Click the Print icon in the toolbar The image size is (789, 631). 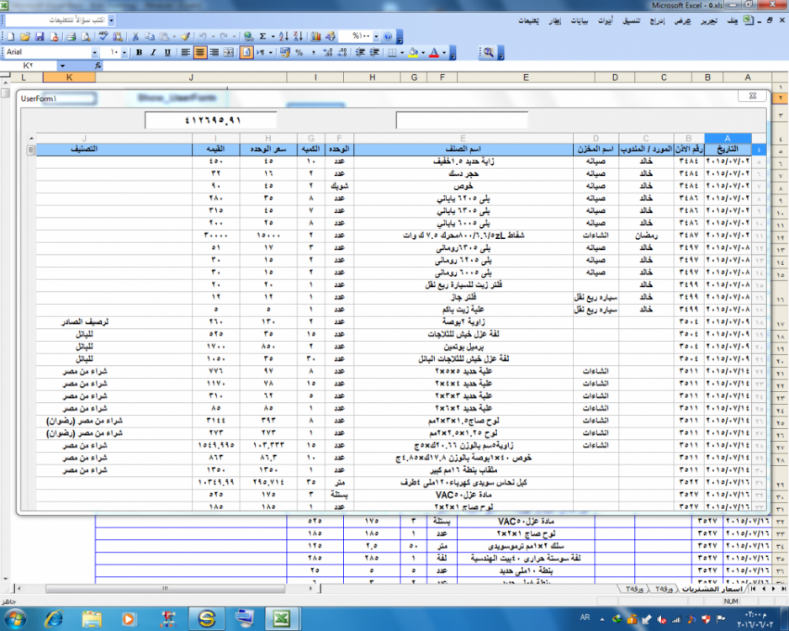[x=71, y=37]
